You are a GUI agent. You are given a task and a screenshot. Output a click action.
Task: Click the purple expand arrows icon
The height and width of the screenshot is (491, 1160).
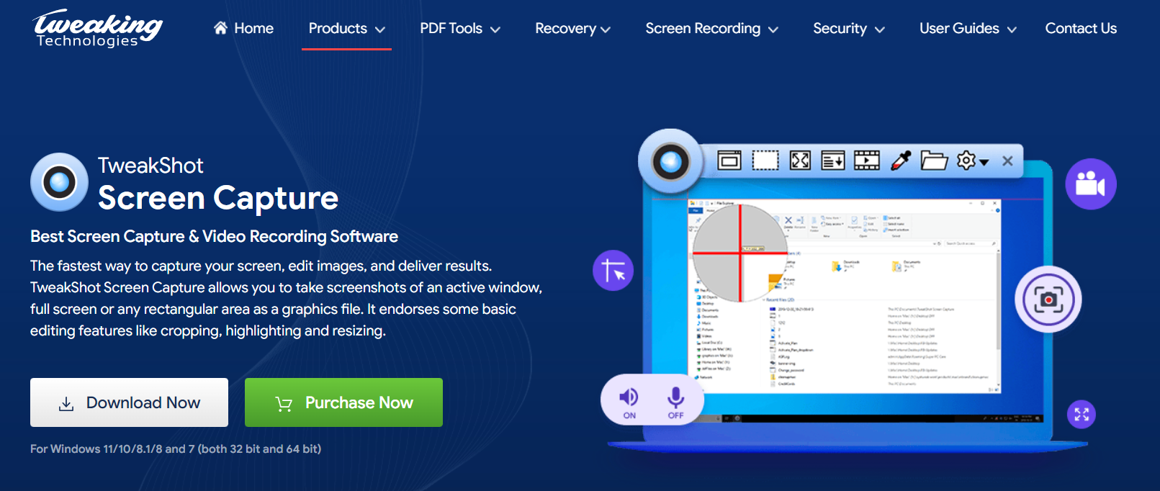pyautogui.click(x=1082, y=414)
